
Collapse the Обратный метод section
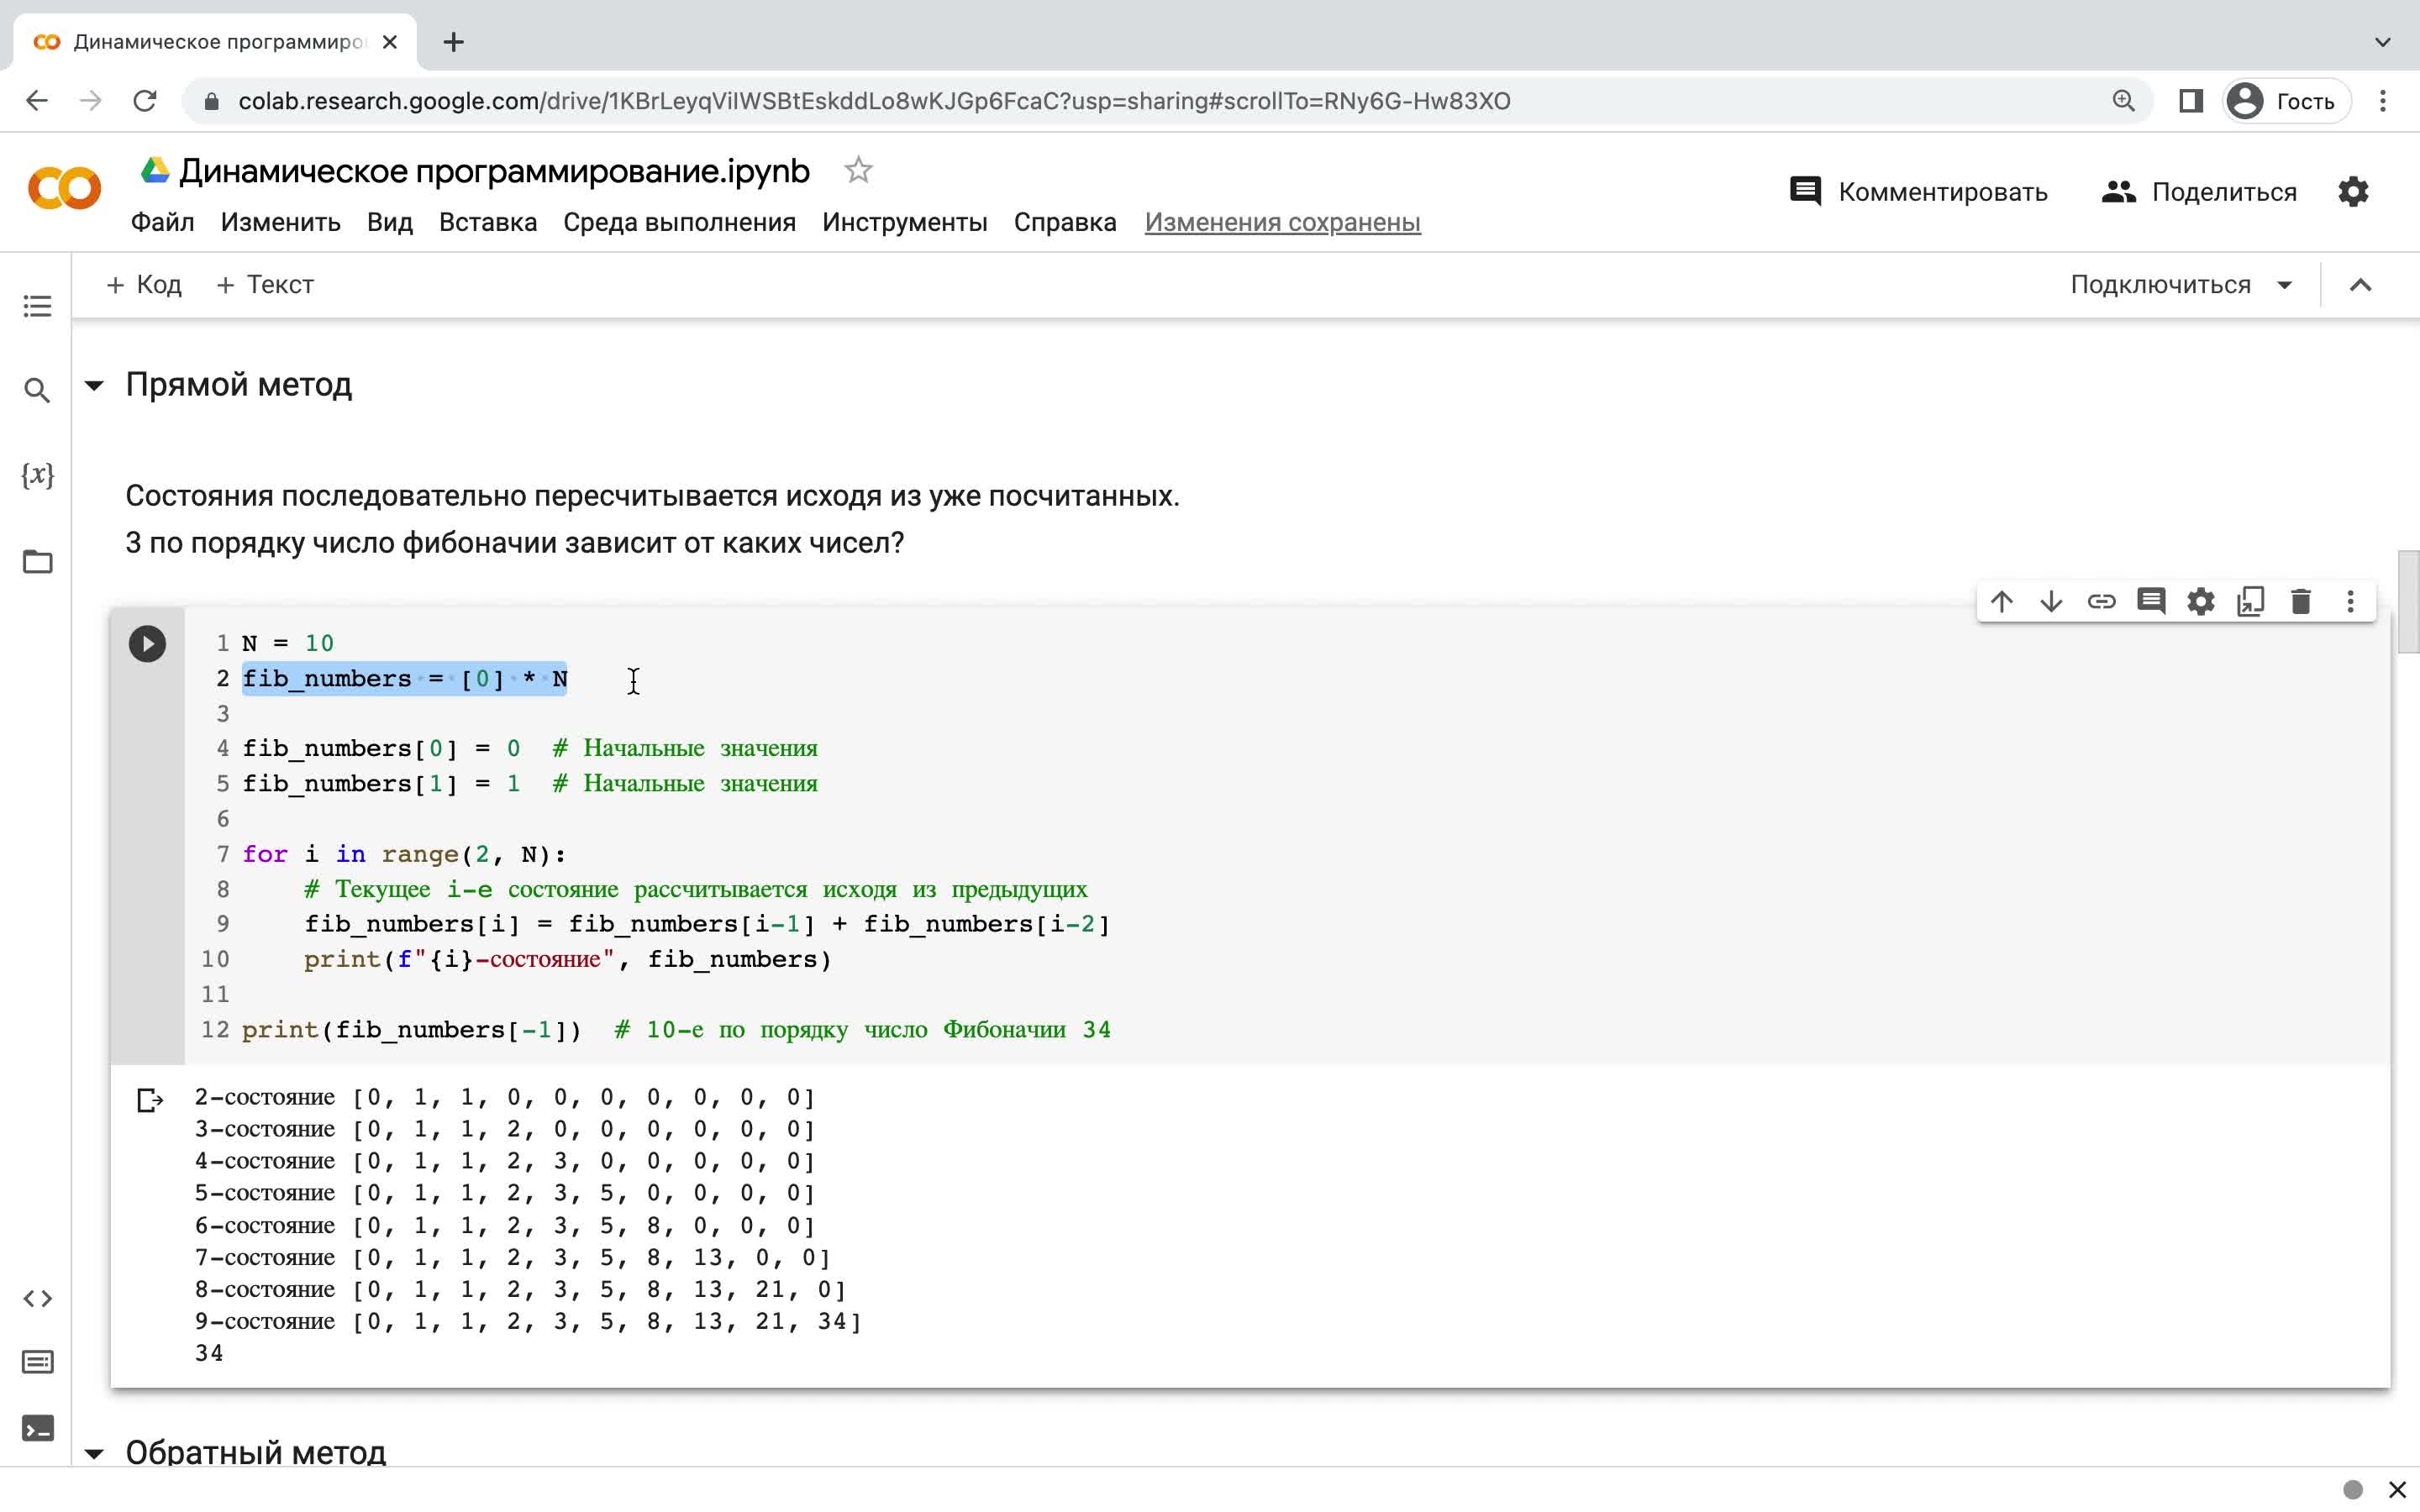click(94, 1453)
